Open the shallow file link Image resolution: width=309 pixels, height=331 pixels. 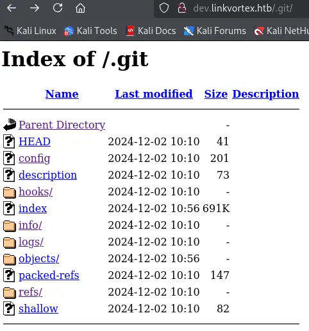38,309
